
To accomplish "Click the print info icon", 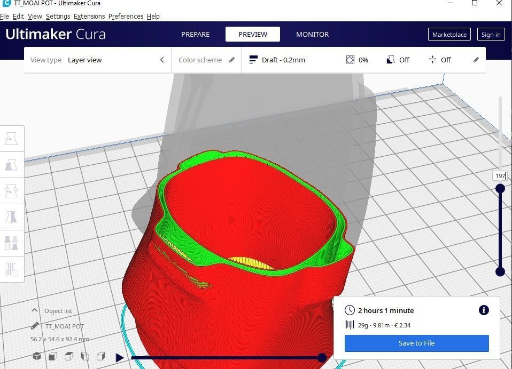I will click(x=484, y=310).
